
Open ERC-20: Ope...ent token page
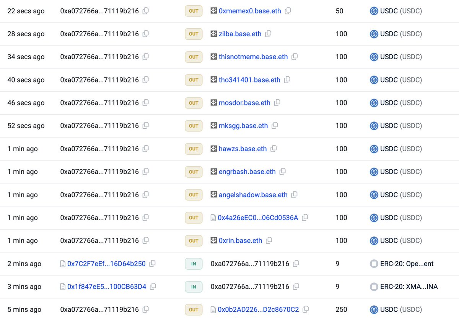pyautogui.click(x=407, y=264)
